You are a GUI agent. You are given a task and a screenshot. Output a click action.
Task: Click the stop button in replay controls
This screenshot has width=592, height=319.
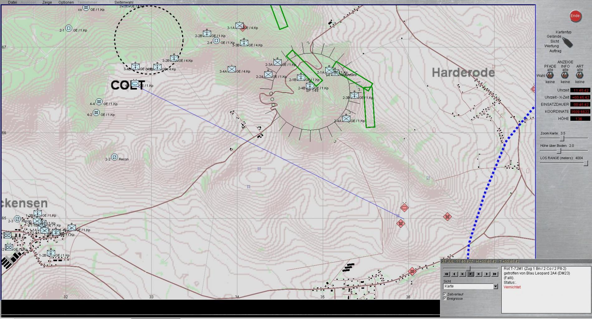[470, 274]
